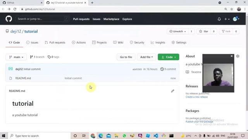
Task: Click the deji12 commit author avatar
Action: (x=10, y=69)
